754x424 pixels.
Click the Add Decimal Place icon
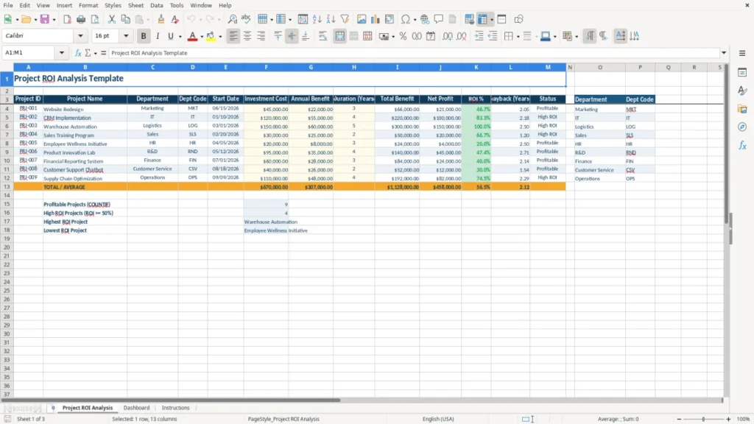tap(448, 36)
